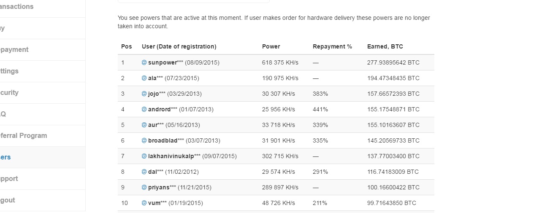The height and width of the screenshot is (213, 550).
Task: Click the Power column header
Action: pos(271,46)
